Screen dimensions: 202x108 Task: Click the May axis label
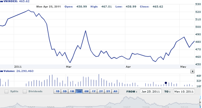(x=183, y=67)
